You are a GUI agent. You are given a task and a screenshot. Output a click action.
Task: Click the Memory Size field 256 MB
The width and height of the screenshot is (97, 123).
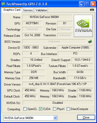pos(34,78)
